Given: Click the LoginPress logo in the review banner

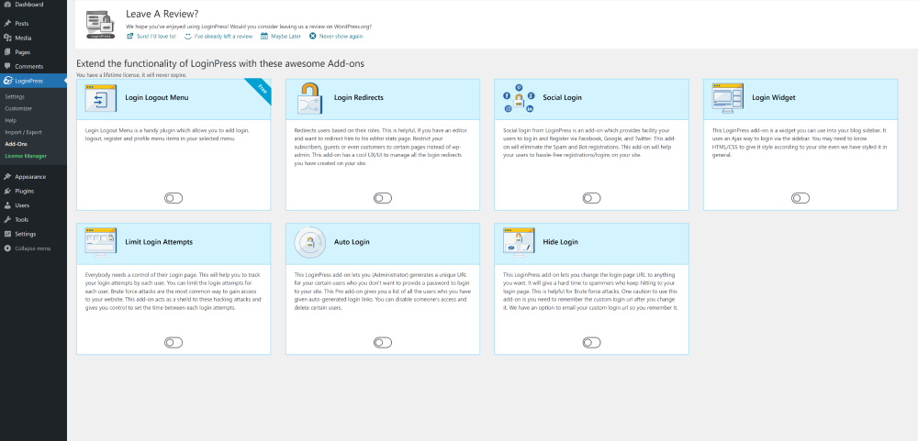Looking at the screenshot, I should [x=101, y=25].
